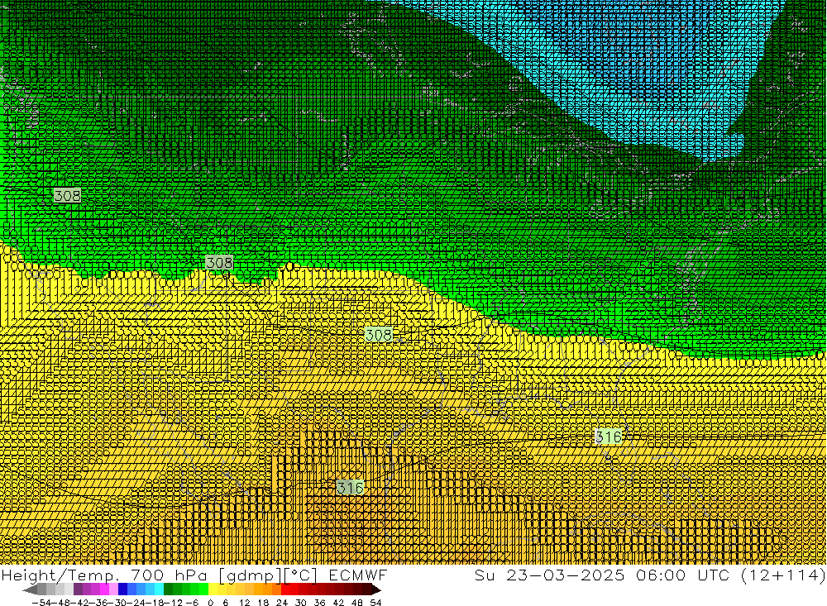Click the "[gdmp]" unit text
Viewport: 827px width, 606px height.
[x=250, y=576]
